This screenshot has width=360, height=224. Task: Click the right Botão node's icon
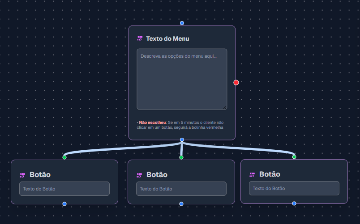click(252, 174)
